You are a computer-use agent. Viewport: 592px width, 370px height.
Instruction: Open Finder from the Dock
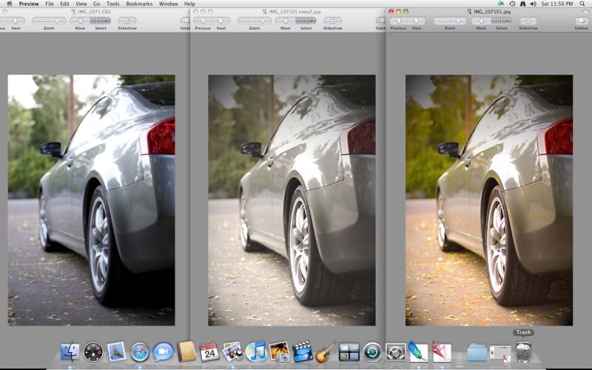pos(70,352)
